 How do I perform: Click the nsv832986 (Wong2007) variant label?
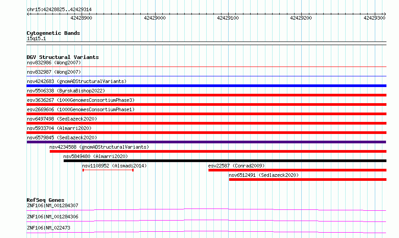point(54,63)
